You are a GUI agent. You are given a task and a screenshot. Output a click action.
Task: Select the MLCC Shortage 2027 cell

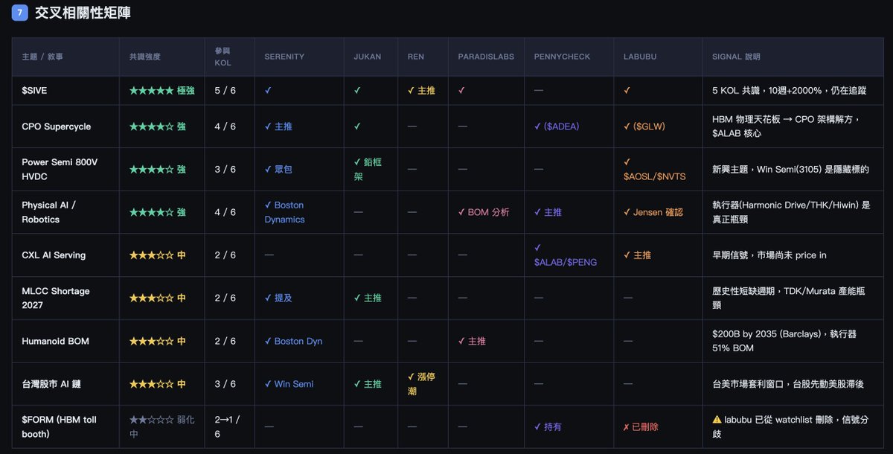tap(56, 298)
